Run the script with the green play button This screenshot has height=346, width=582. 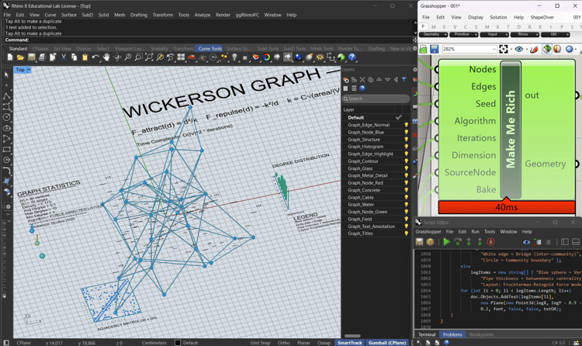coord(446,242)
